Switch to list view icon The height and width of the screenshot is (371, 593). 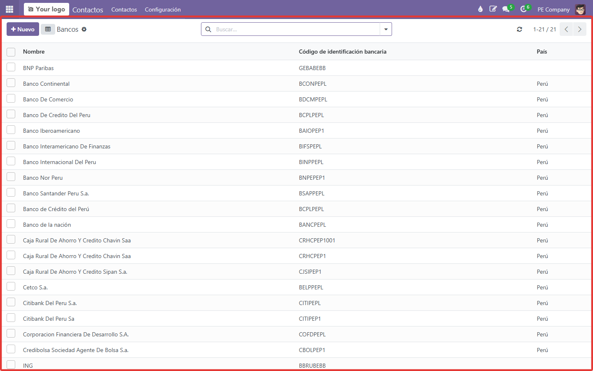tap(48, 29)
